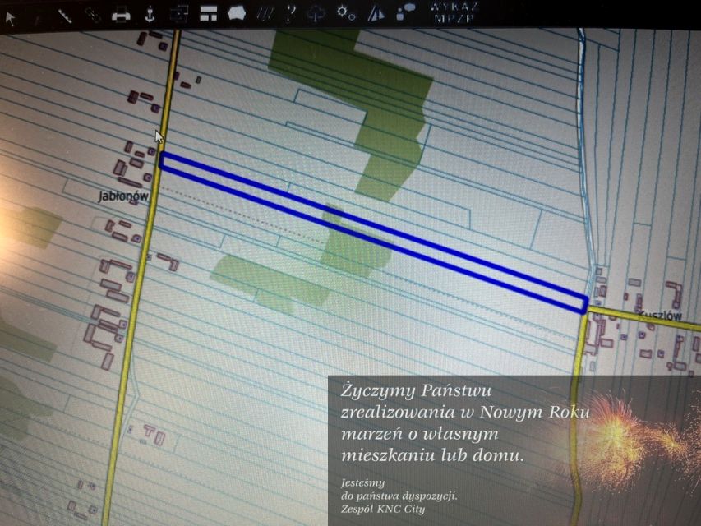Open settings with the gears icon
701x526 pixels.
347,12
